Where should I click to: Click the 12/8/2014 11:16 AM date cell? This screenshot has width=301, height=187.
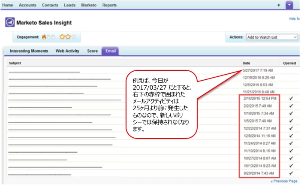260,136
